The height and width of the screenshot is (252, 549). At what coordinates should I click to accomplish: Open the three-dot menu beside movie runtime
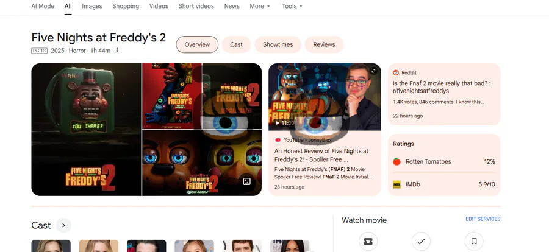(117, 51)
